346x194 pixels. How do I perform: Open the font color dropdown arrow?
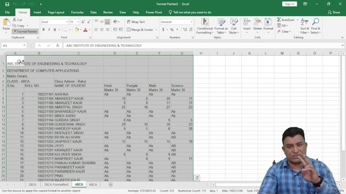point(89,30)
